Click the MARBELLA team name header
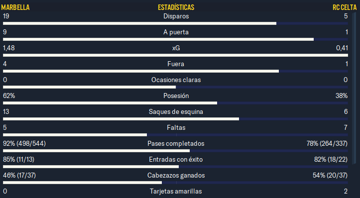Image resolution: width=360 pixels, height=198 pixels. [15, 7]
